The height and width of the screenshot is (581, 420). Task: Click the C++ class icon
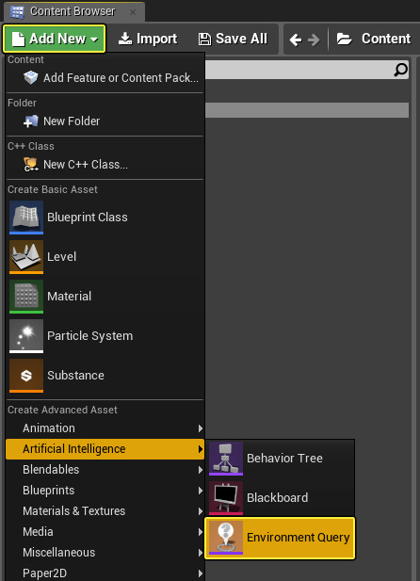(x=30, y=165)
